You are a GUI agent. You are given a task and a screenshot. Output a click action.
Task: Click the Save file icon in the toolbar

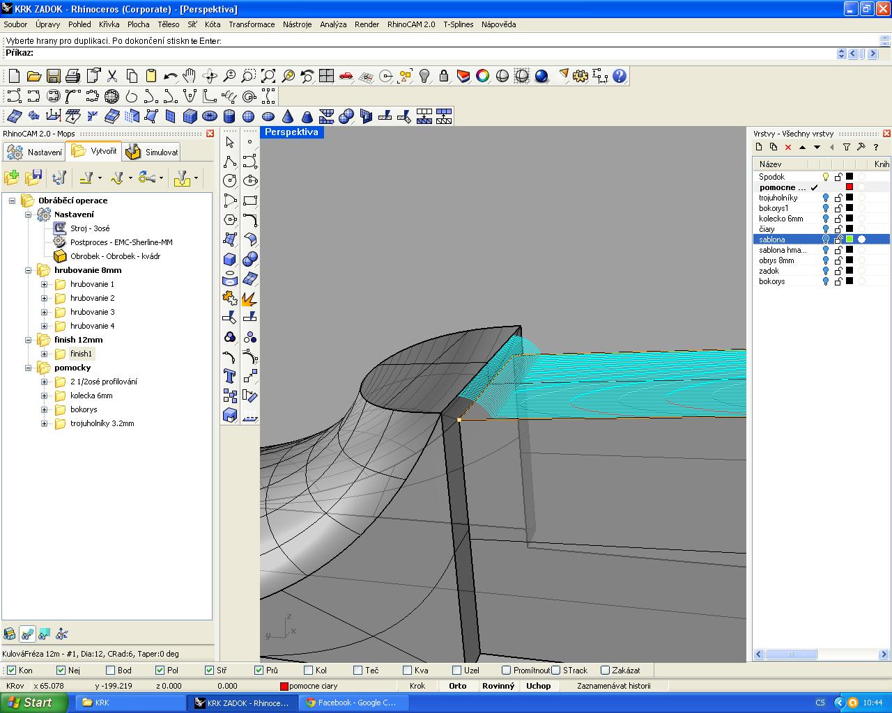click(53, 76)
